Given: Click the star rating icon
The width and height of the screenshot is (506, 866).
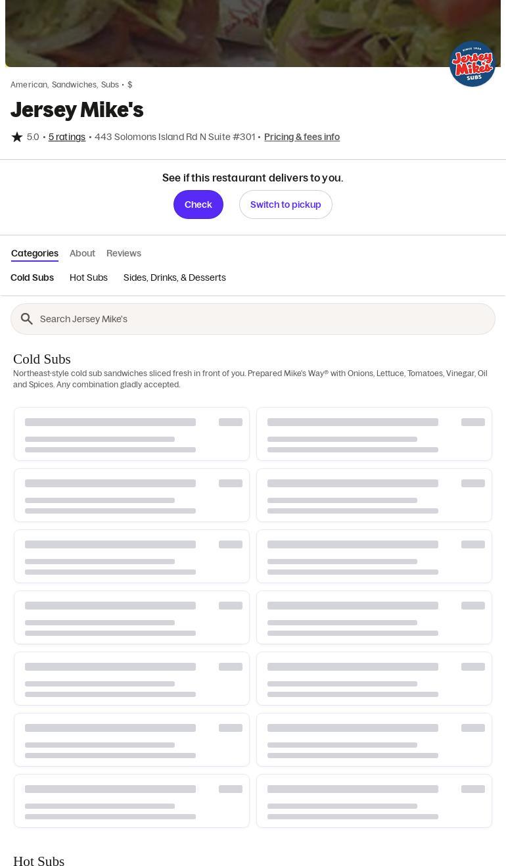Looking at the screenshot, I should tap(17, 137).
